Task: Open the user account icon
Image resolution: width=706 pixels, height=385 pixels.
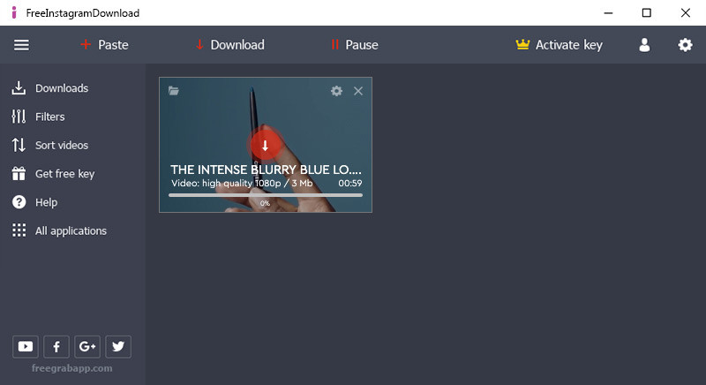Action: point(644,44)
